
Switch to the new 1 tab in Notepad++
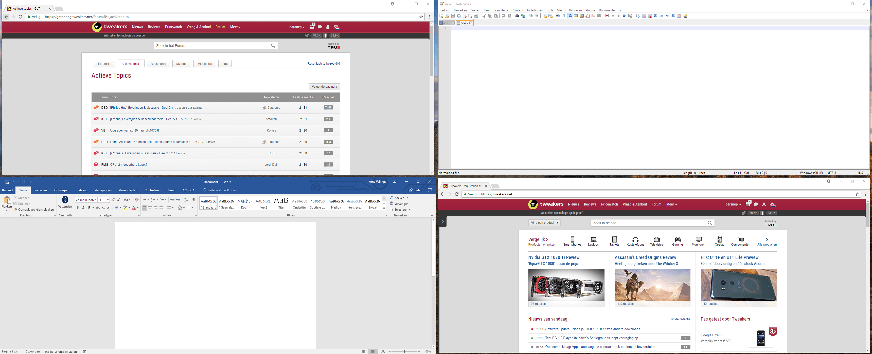point(447,23)
